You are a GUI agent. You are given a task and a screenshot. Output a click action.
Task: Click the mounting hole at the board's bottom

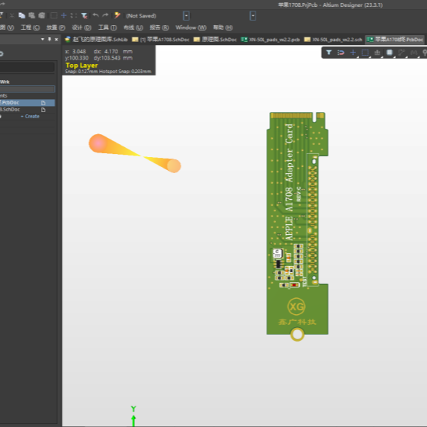[297, 335]
